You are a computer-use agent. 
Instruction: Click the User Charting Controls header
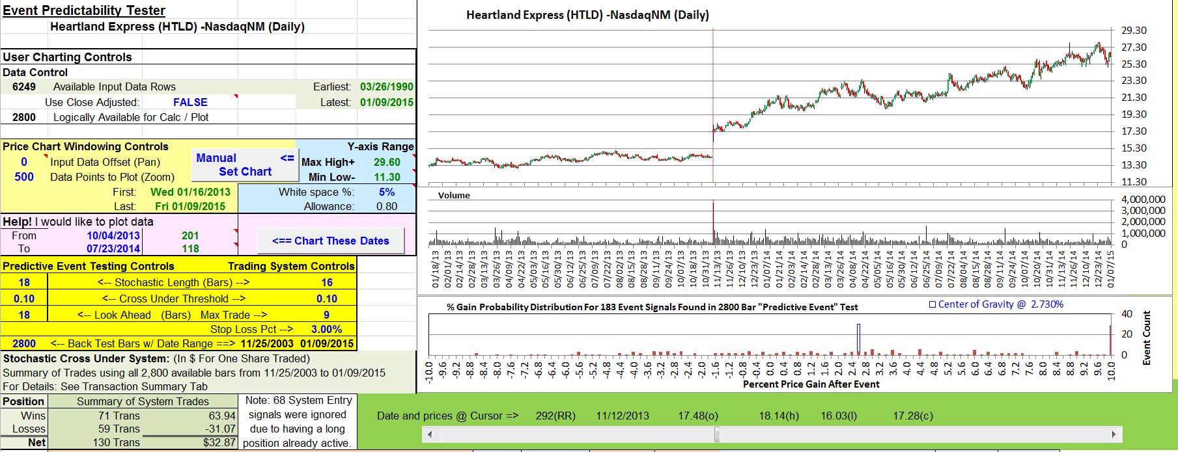coord(67,57)
